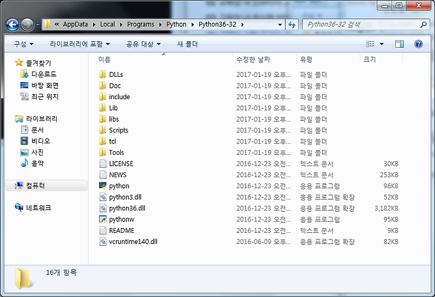Select README text file icon
The height and width of the screenshot is (297, 435).
pos(103,230)
